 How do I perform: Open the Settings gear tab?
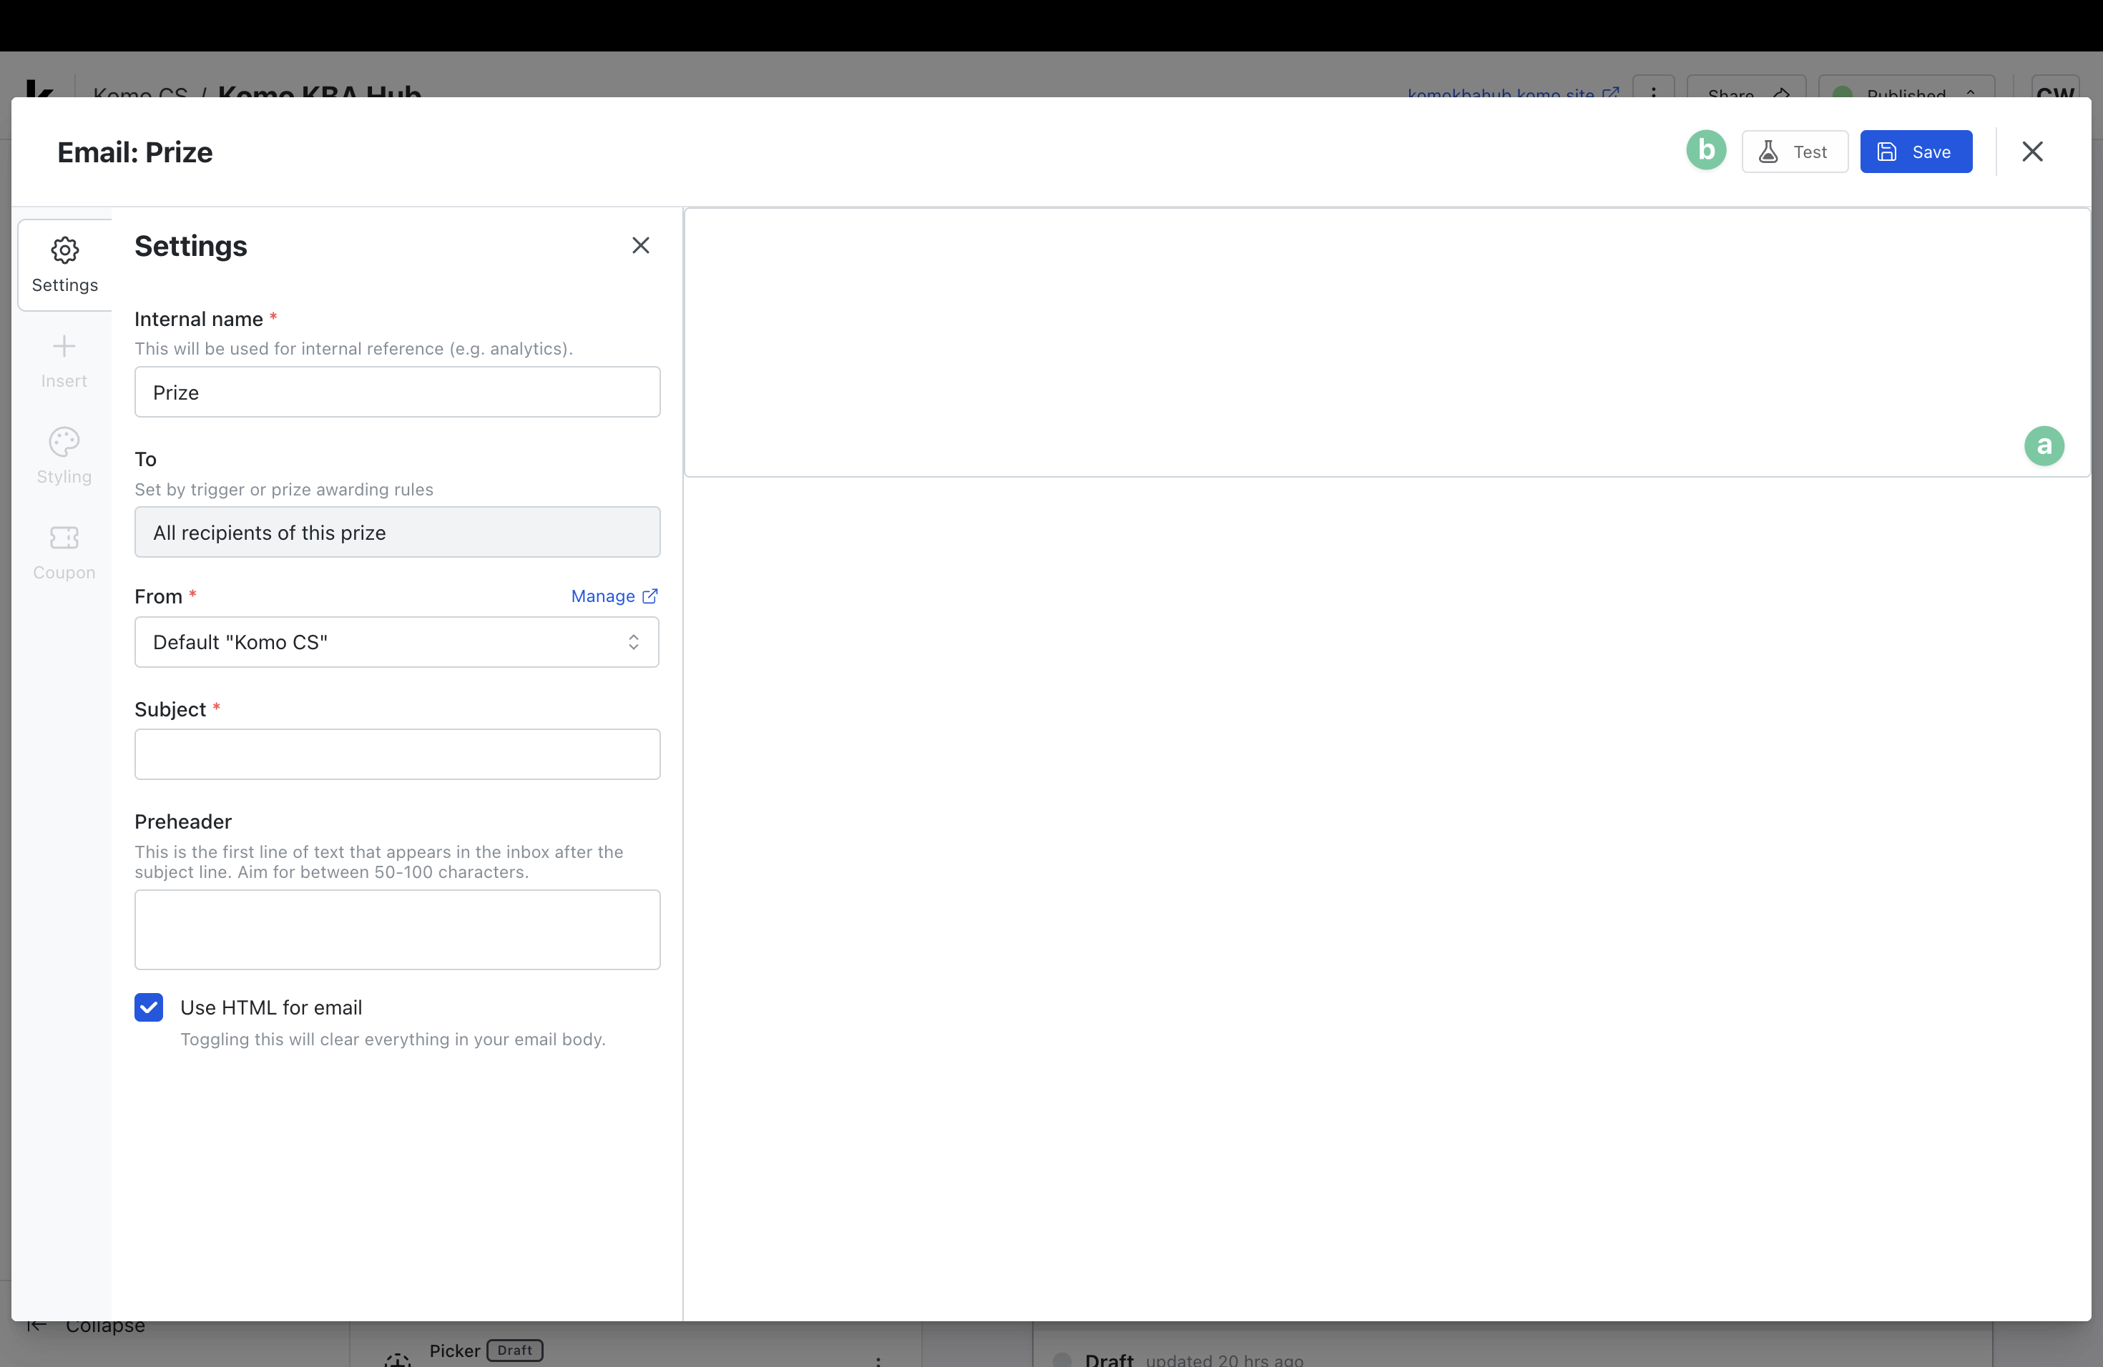64,264
